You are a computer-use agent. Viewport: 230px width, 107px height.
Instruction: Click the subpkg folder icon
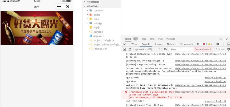(x=91, y=23)
